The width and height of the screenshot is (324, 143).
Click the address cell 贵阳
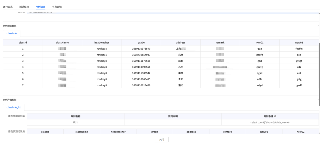point(181,79)
